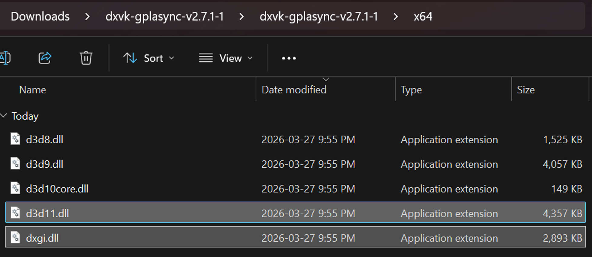Click the Delete trash can icon

pos(86,58)
